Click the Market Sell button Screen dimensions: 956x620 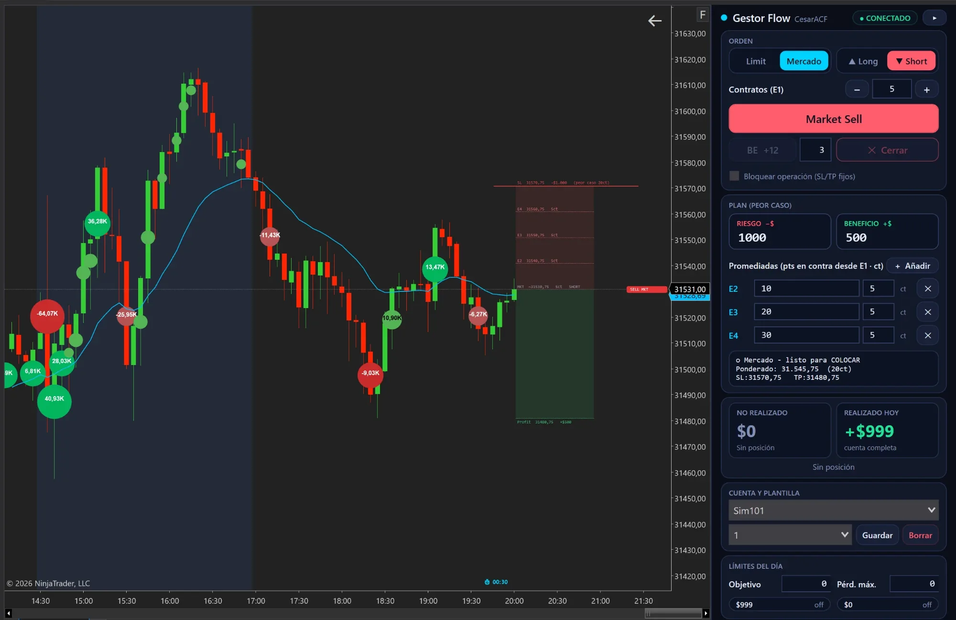(x=834, y=119)
